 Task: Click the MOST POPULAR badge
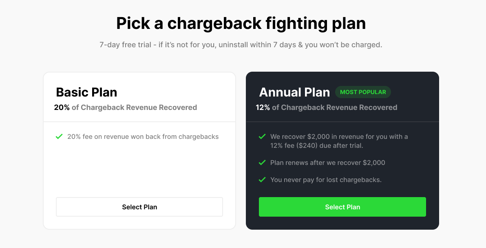363,92
